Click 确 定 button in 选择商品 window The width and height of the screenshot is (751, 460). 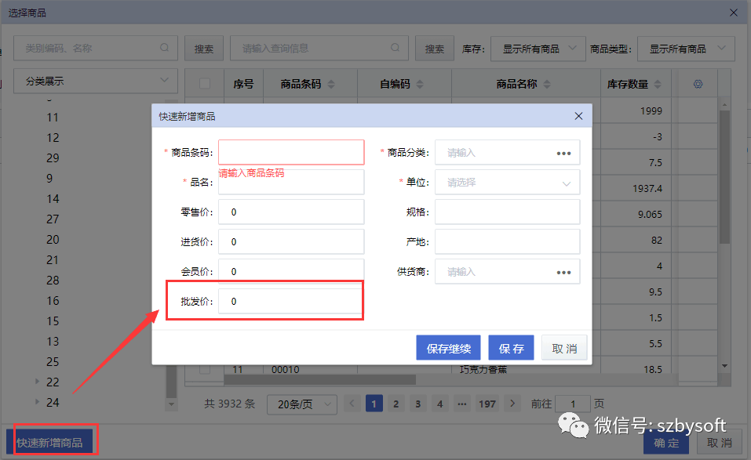click(x=666, y=443)
